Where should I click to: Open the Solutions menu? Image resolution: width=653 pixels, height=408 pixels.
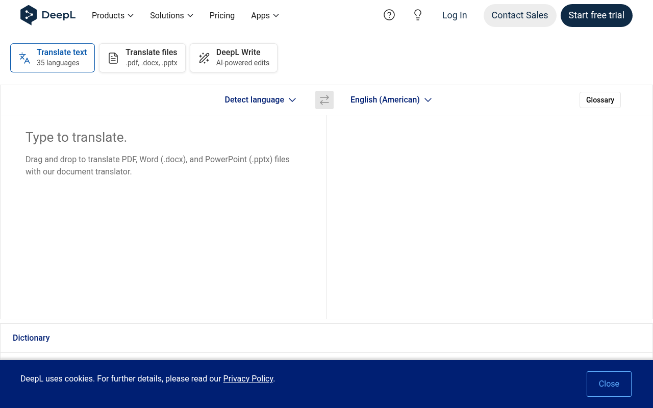(x=171, y=15)
